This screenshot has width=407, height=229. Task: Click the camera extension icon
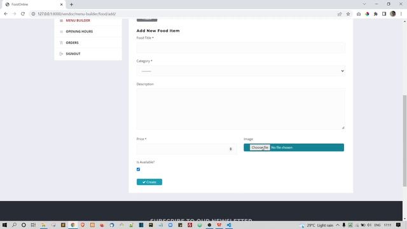pos(359,14)
